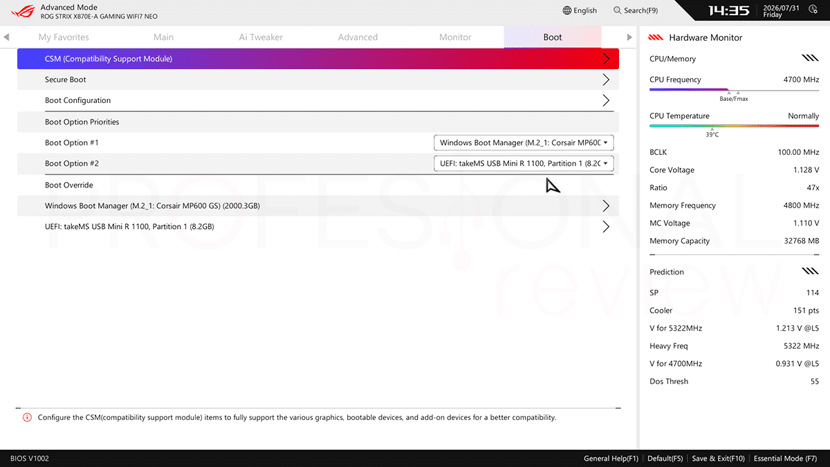Click BCLK 100.00 MHz value

[x=799, y=152]
